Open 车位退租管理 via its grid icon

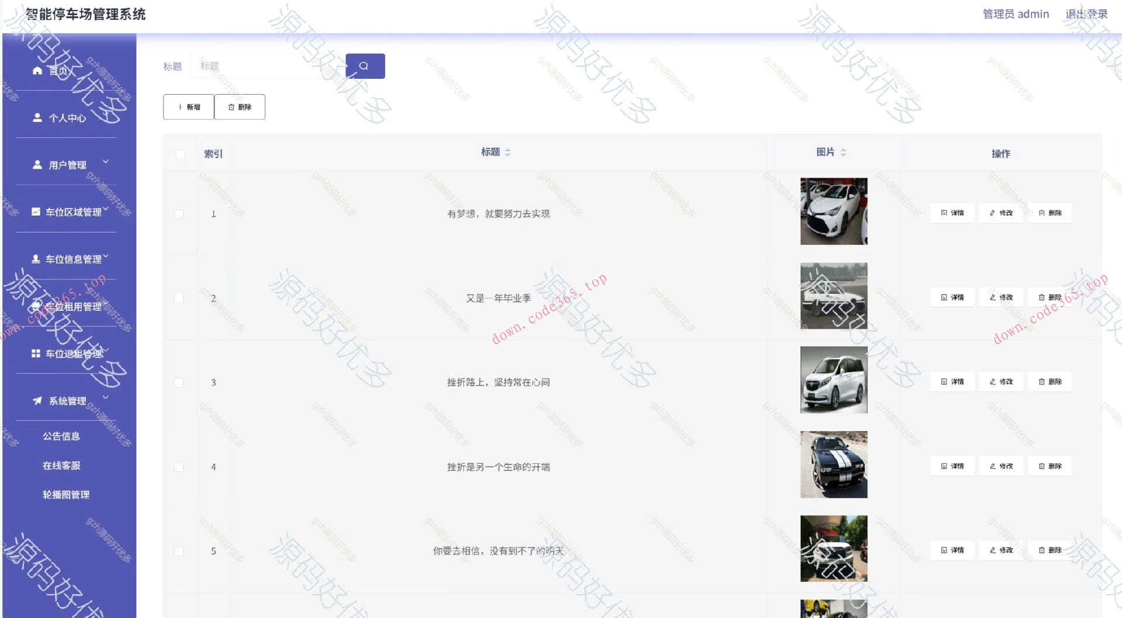[x=36, y=353]
